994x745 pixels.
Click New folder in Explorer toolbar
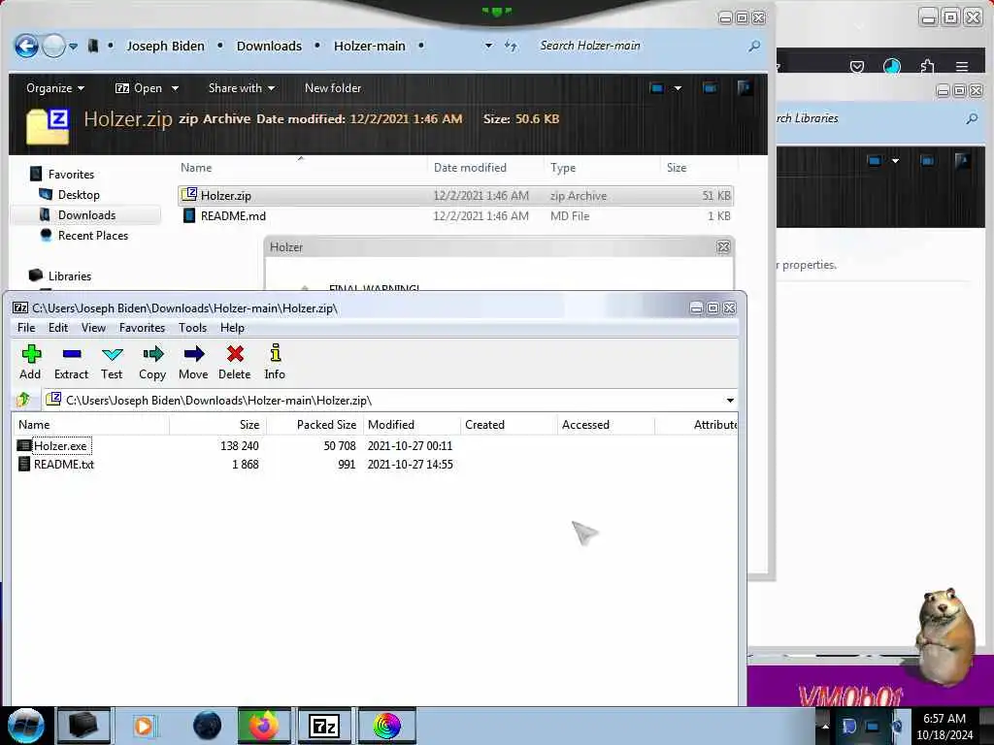(333, 88)
